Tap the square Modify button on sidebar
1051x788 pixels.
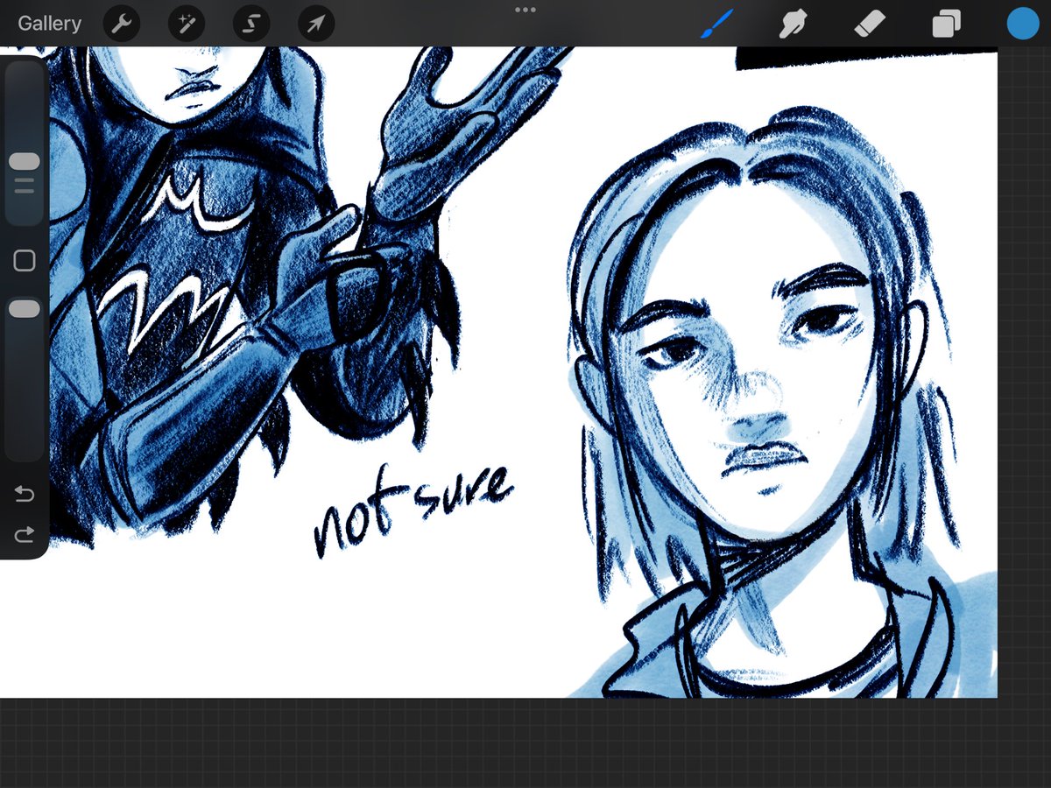pos(25,260)
